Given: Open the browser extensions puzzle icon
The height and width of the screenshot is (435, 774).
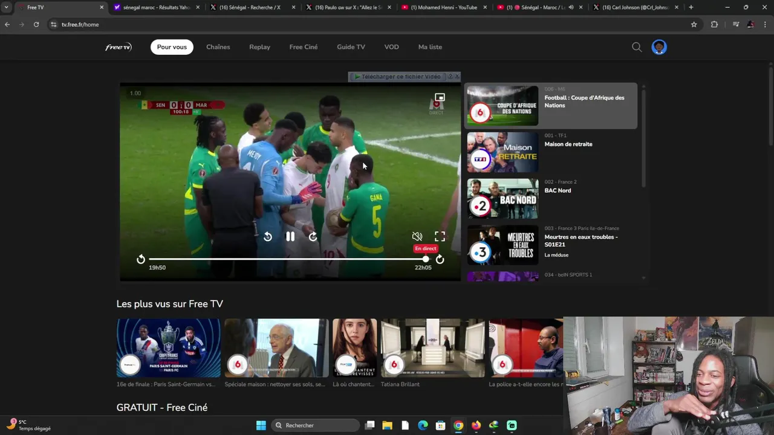Looking at the screenshot, I should click(714, 25).
